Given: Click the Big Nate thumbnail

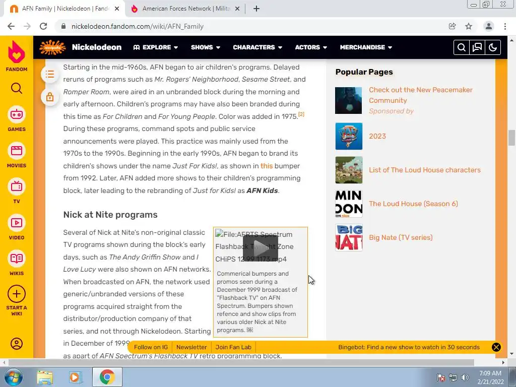Looking at the screenshot, I should [x=349, y=238].
